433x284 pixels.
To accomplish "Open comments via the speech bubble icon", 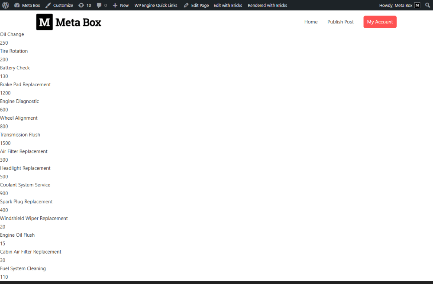I will coord(100,5).
